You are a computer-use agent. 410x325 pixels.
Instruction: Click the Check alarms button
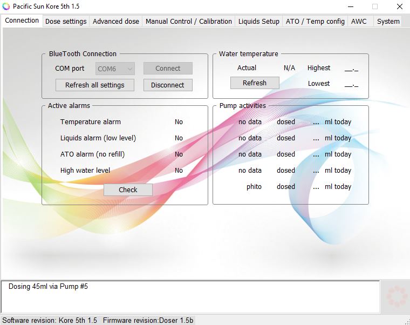point(128,189)
